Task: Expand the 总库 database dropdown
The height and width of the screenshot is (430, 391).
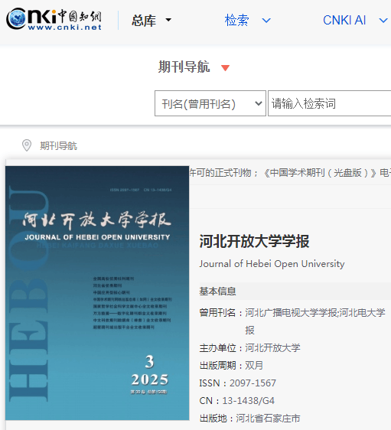Action: tap(152, 21)
